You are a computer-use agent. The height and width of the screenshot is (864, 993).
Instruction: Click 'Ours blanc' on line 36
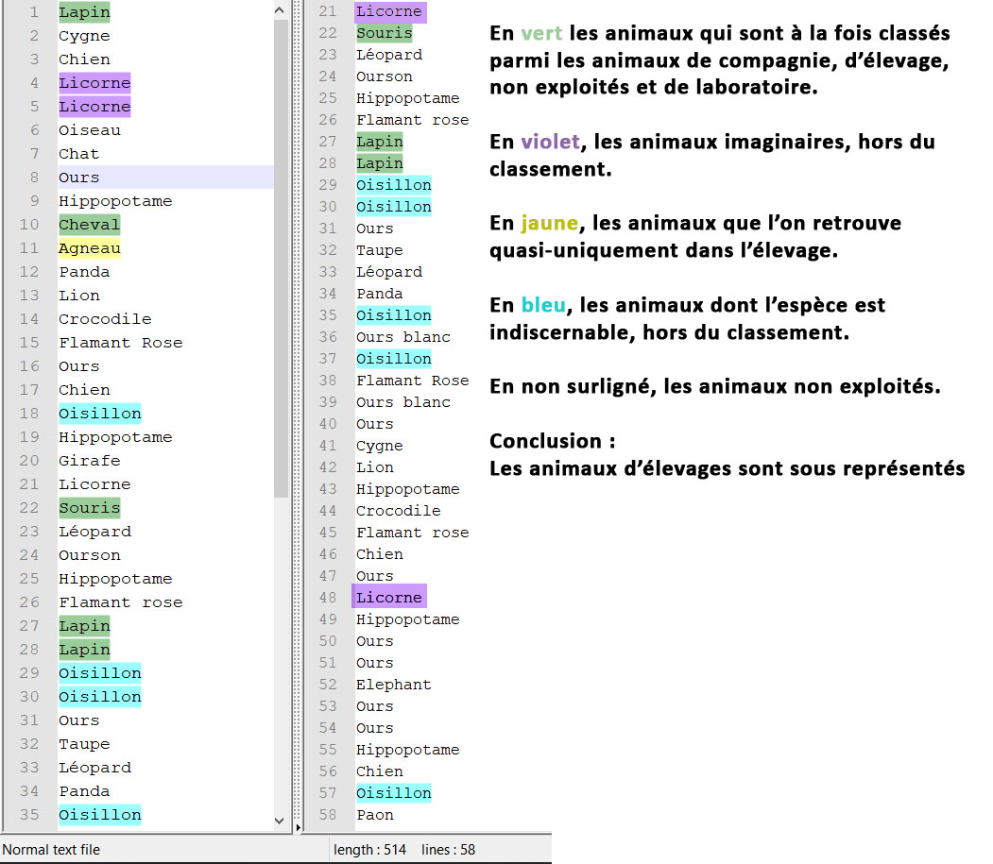pos(402,337)
